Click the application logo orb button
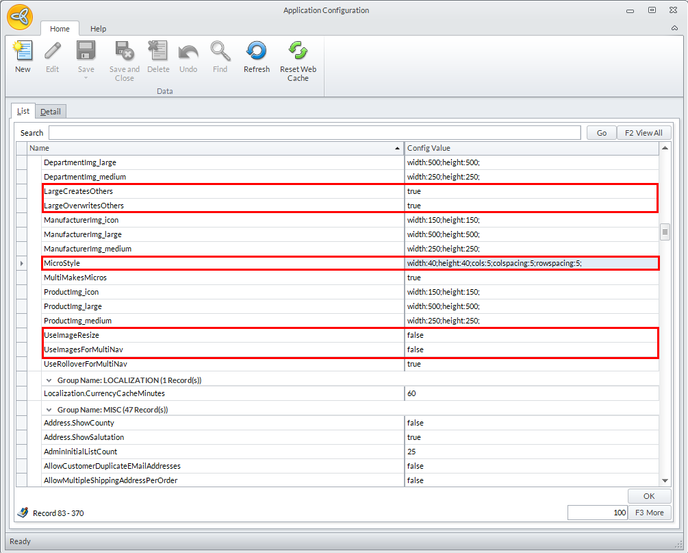Viewport: 688px width, 553px height. point(20,17)
